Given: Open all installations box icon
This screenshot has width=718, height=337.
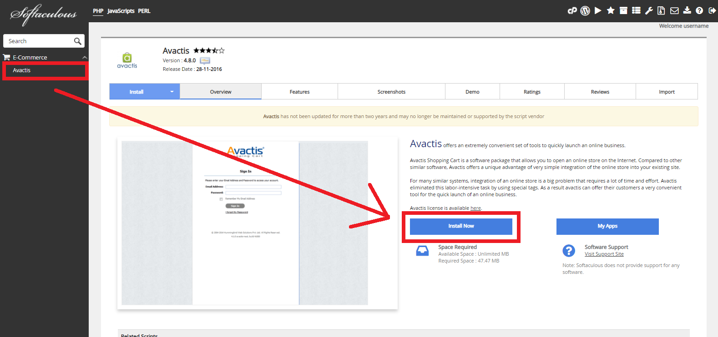Looking at the screenshot, I should [x=623, y=10].
